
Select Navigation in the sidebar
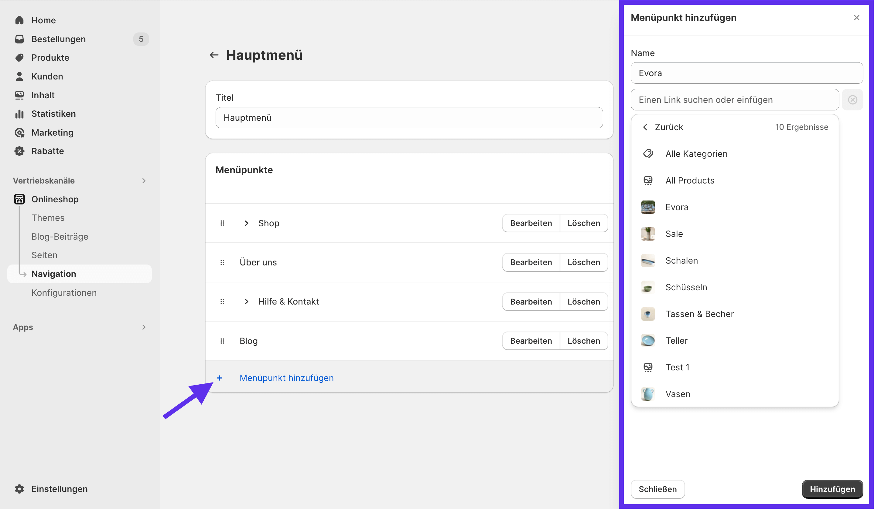(x=80, y=274)
